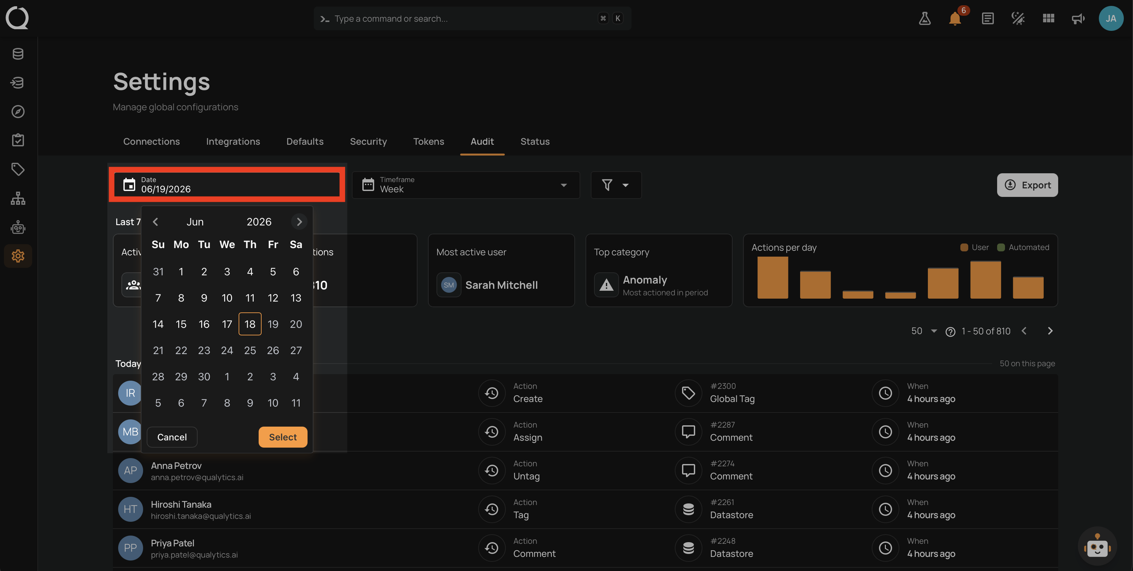
Task: Click the HT avatar for Hiroshi Tanaka
Action: (130, 509)
